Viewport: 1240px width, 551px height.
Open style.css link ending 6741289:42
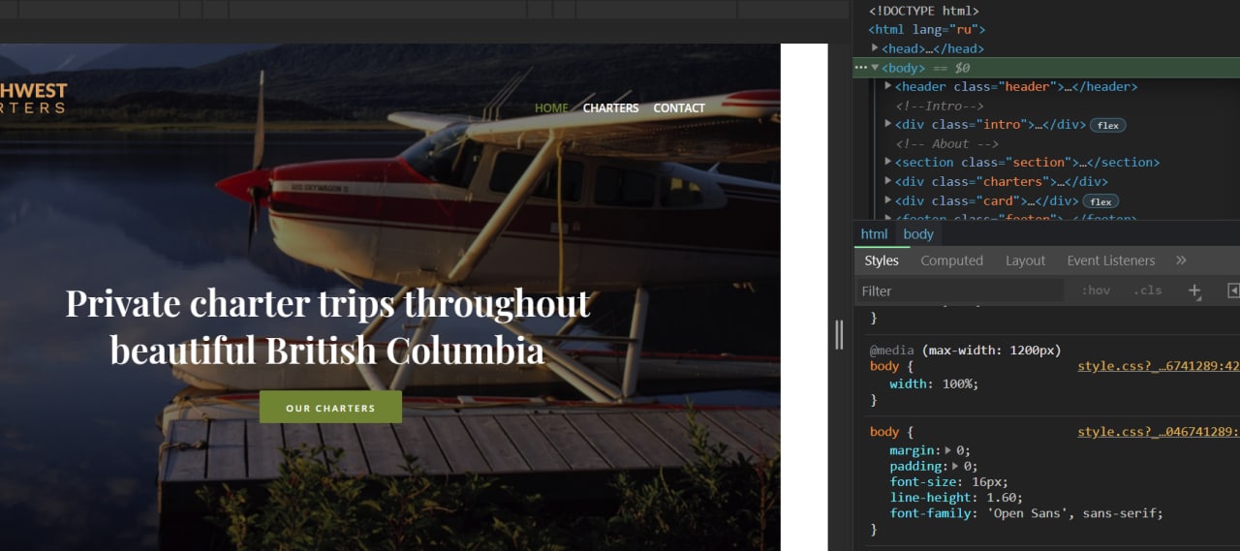click(1159, 366)
